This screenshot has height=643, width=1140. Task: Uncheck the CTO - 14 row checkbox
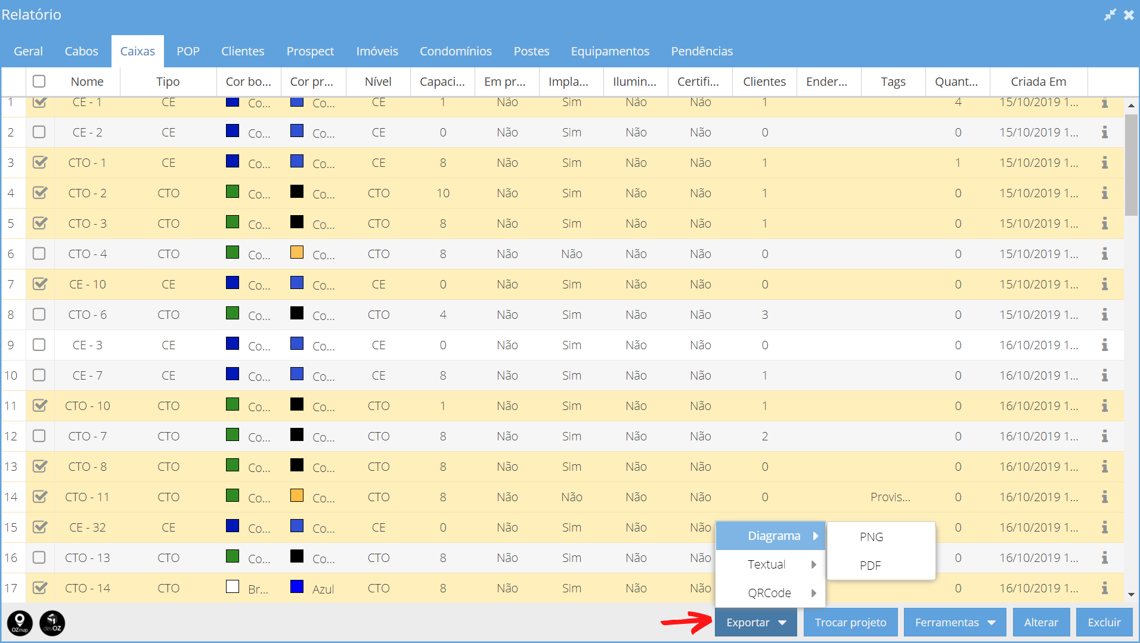(x=40, y=588)
